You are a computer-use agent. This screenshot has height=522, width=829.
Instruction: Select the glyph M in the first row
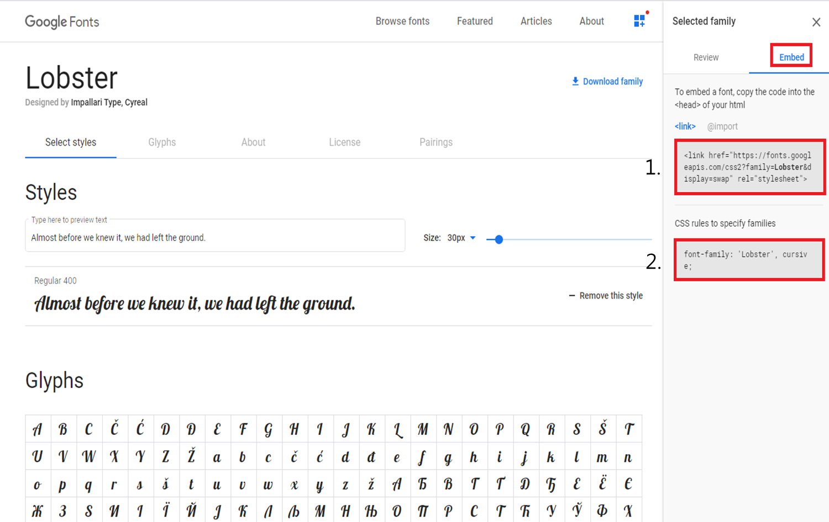(x=423, y=429)
